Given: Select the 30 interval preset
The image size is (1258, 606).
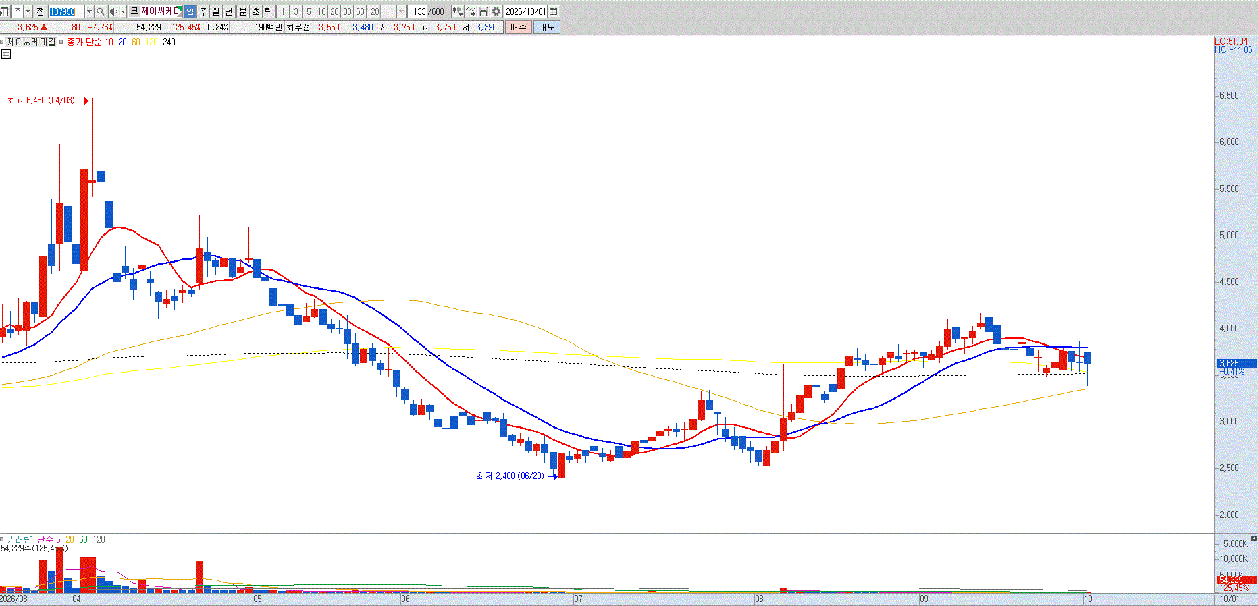Looking at the screenshot, I should pos(347,11).
